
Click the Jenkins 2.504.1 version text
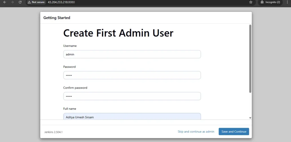tap(53, 132)
